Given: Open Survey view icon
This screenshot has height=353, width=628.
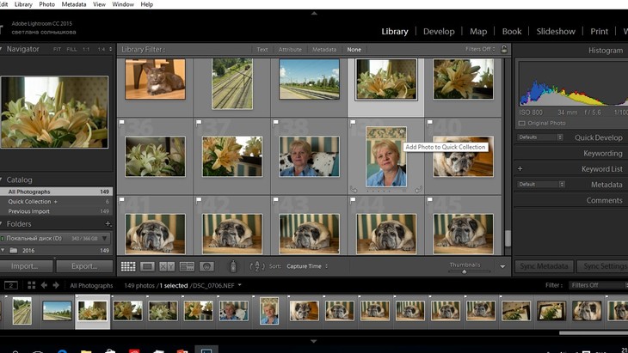Looking at the screenshot, I should [187, 266].
